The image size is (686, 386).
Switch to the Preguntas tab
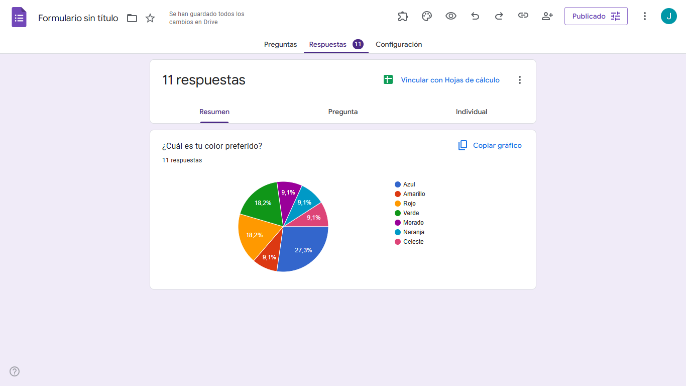pos(281,44)
